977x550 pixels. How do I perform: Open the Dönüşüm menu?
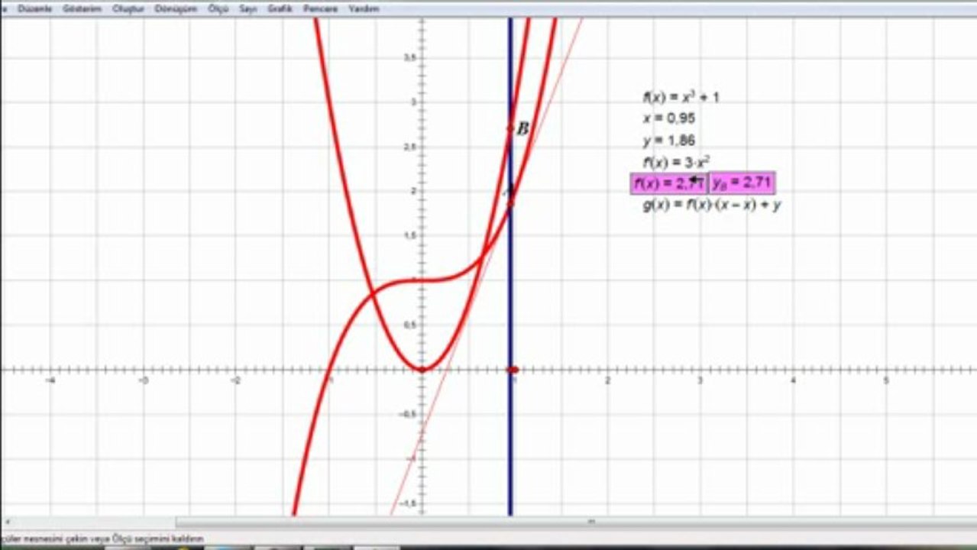click(x=175, y=8)
